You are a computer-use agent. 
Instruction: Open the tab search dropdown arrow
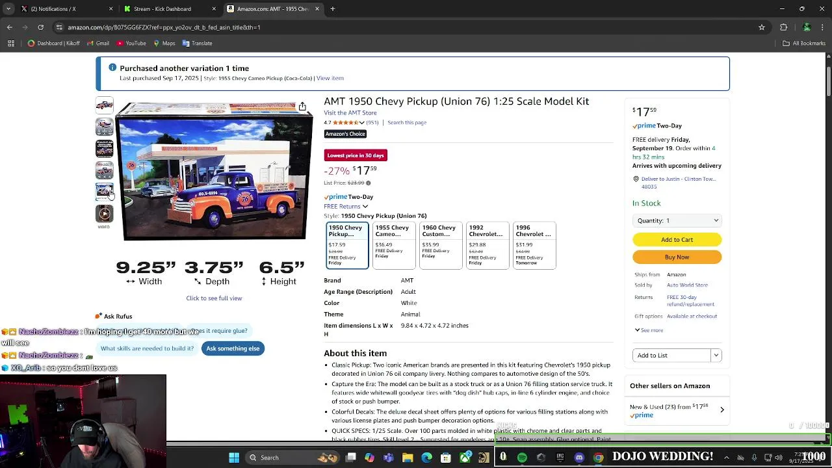coord(8,9)
